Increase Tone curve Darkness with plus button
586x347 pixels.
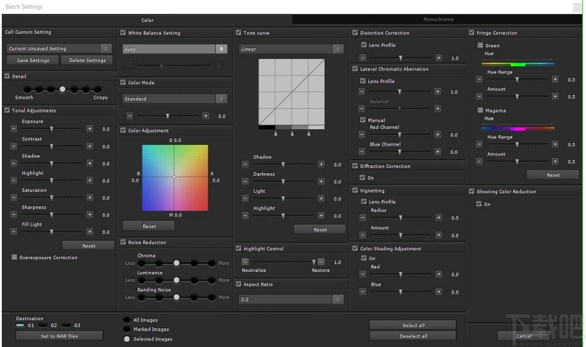pyautogui.click(x=321, y=182)
